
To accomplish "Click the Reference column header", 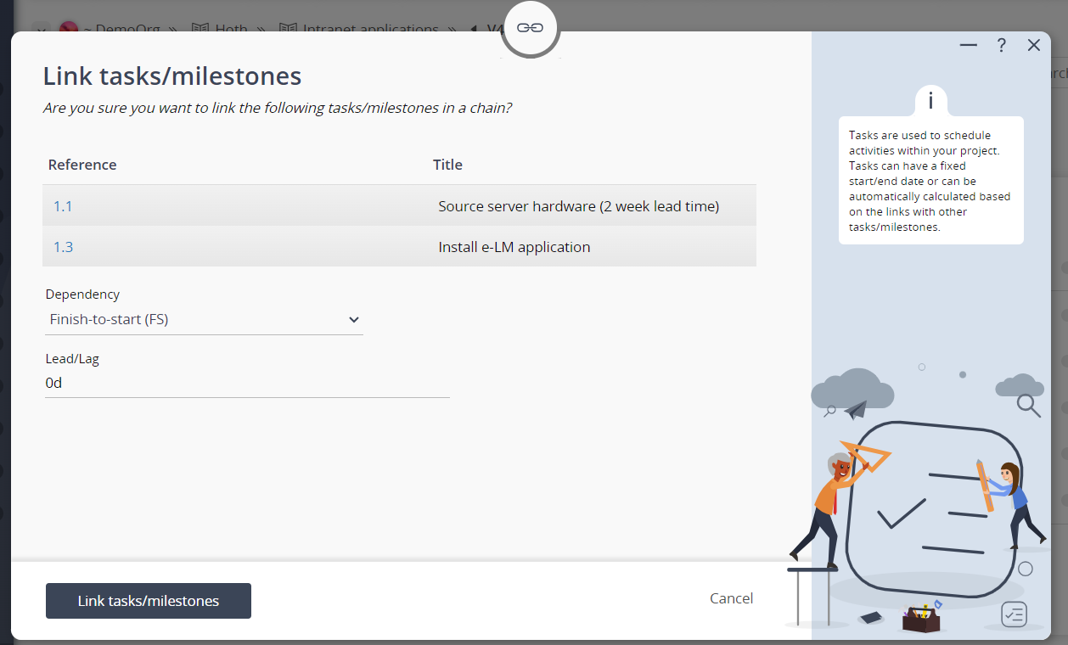I will click(82, 165).
